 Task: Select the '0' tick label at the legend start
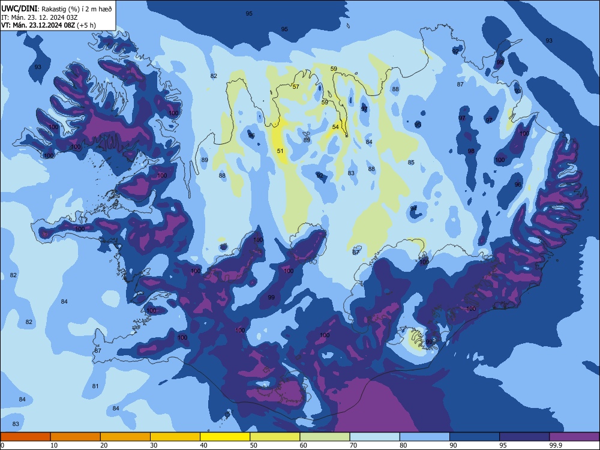tap(2, 445)
